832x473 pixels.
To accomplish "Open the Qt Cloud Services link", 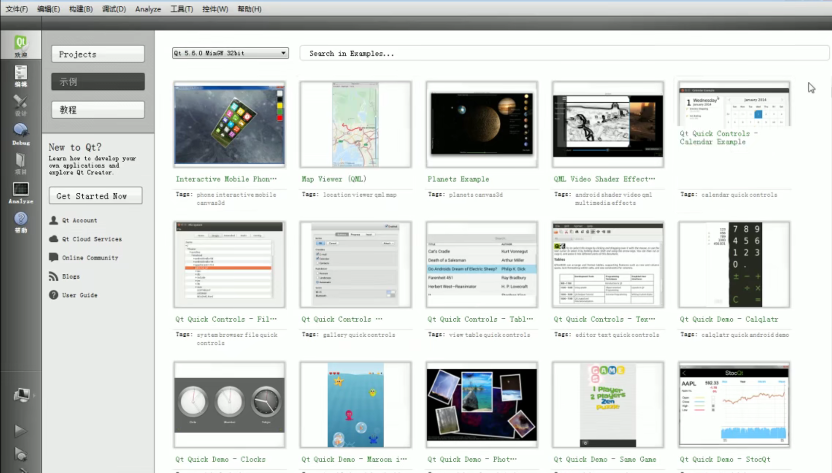I will [x=92, y=239].
